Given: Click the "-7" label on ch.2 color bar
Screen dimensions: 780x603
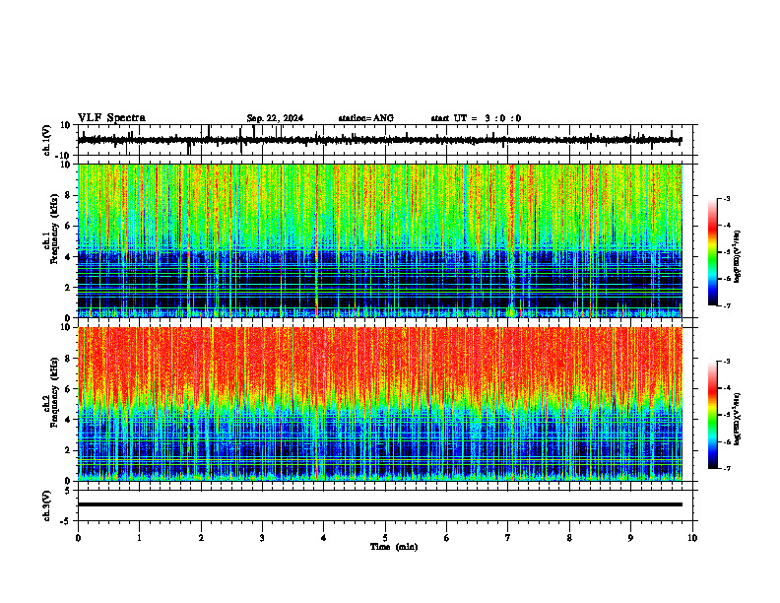Looking at the screenshot, I should tap(726, 468).
